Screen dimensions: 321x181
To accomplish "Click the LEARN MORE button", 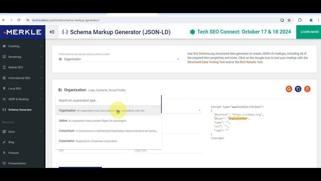I will coord(310,32).
